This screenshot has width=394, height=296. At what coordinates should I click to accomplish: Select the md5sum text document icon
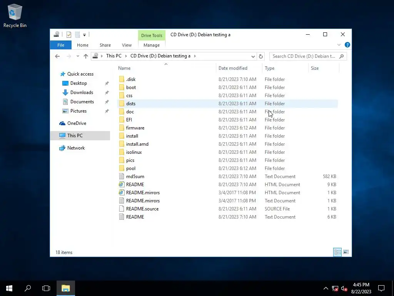(122, 177)
